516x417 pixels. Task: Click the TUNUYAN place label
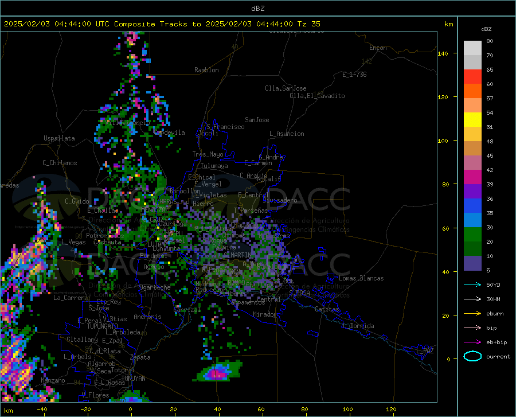click(x=133, y=379)
